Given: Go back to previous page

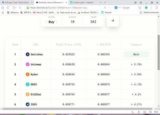Looking at the screenshot, I should pyautogui.click(x=20, y=7).
